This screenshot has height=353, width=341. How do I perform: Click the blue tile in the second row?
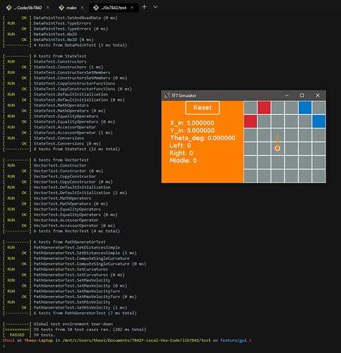tap(319, 121)
